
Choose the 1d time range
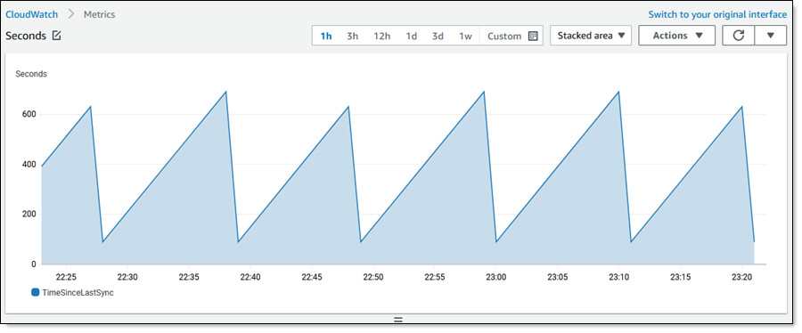(411, 37)
